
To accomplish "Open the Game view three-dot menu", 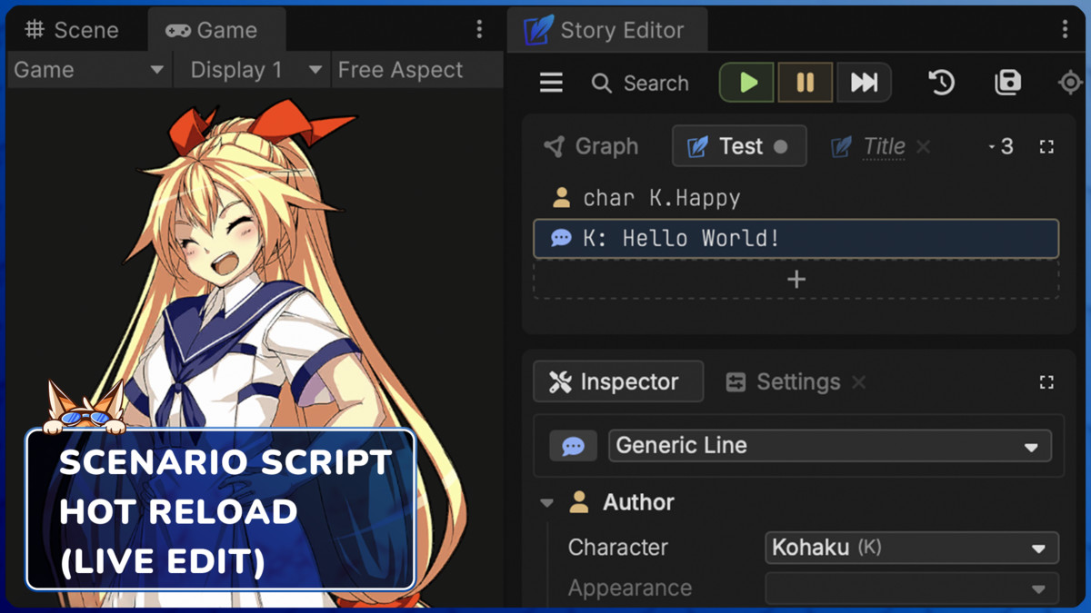I will pos(479,29).
